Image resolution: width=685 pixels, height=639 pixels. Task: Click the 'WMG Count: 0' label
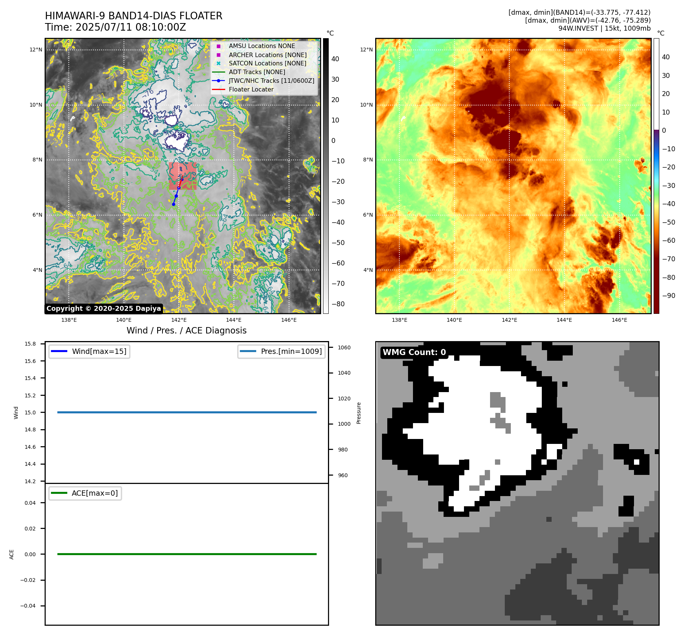414,352
